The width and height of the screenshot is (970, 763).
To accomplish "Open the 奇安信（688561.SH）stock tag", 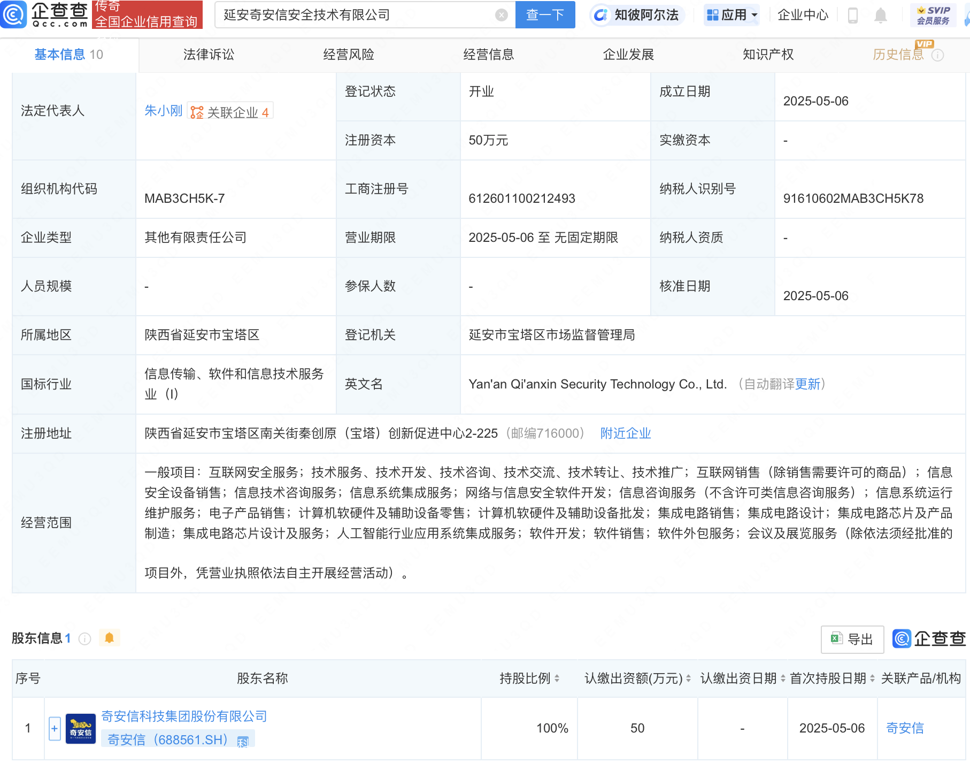I will tap(178, 740).
